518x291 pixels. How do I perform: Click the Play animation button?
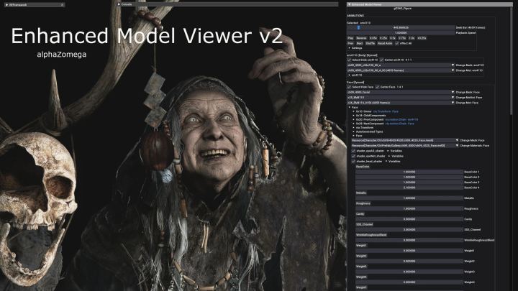(350, 38)
